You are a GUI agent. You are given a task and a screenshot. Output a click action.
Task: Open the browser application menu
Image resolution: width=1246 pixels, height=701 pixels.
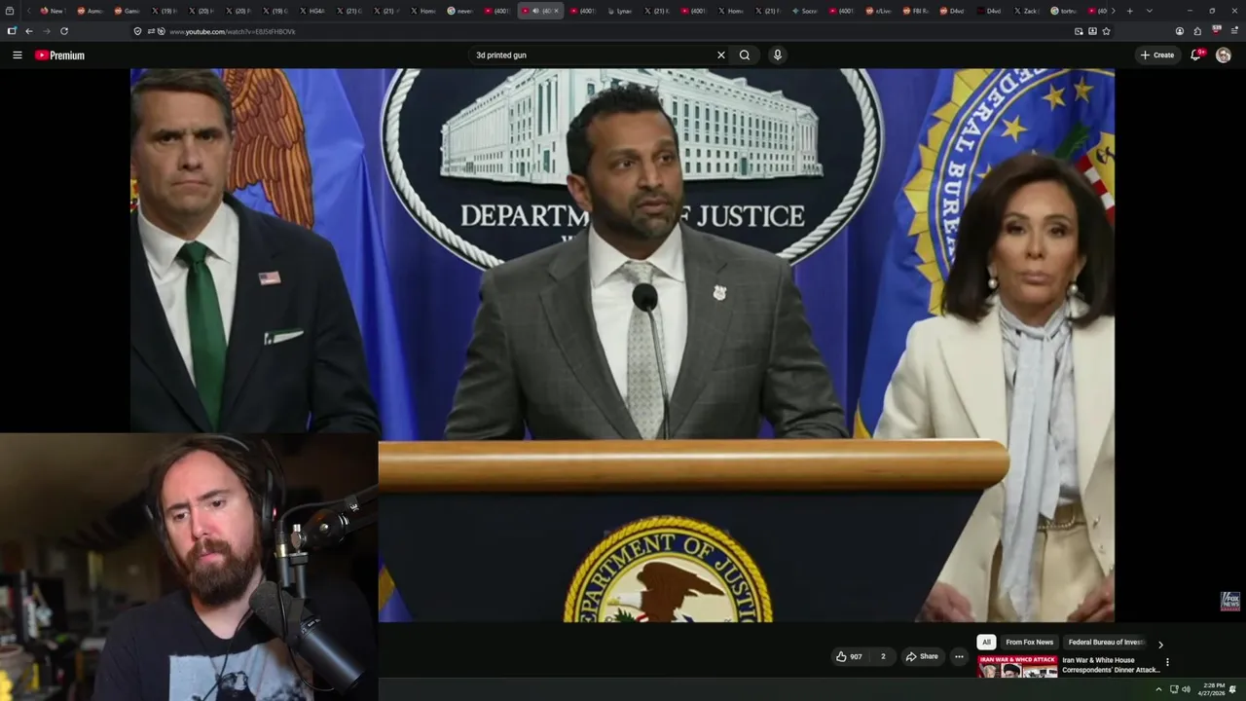coord(1234,31)
